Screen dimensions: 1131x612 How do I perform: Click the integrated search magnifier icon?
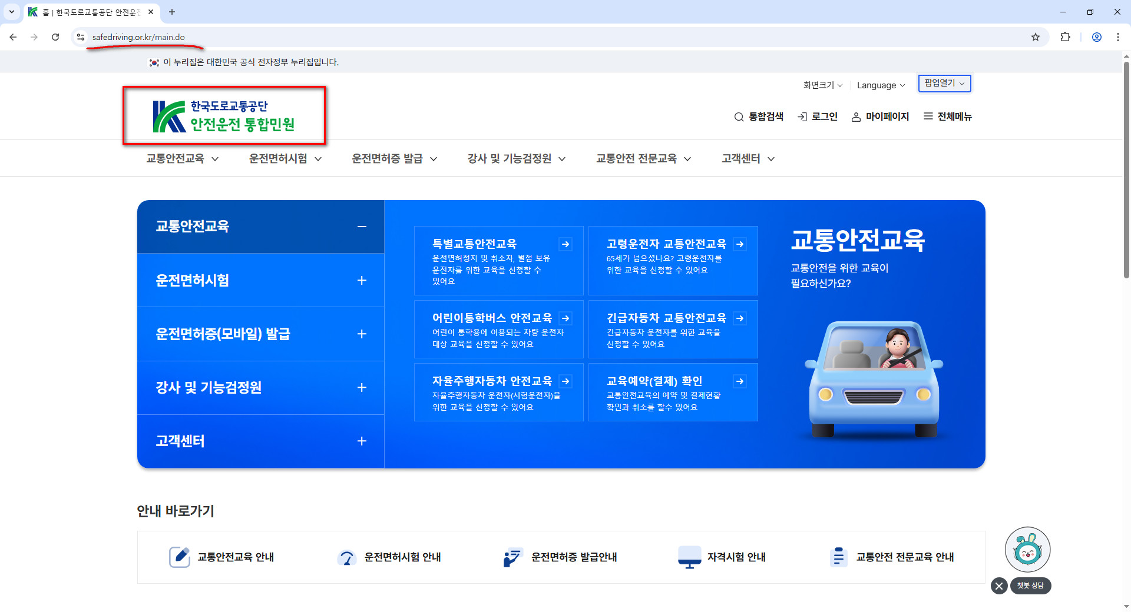click(x=739, y=117)
